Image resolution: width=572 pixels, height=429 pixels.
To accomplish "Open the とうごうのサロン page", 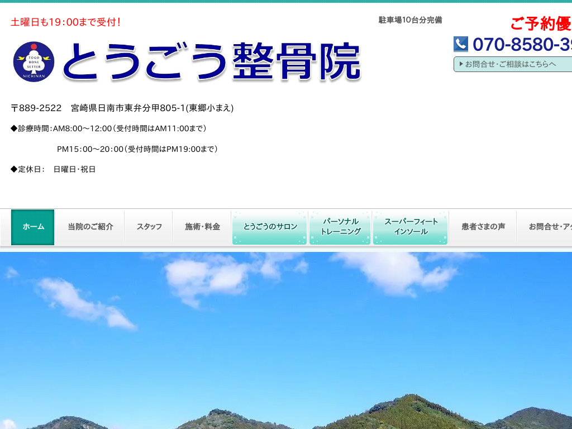I will [270, 227].
